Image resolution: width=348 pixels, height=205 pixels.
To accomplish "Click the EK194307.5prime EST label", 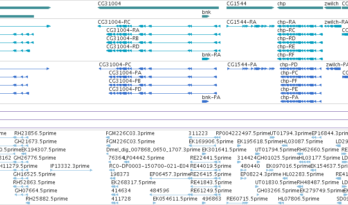I will [43, 150].
